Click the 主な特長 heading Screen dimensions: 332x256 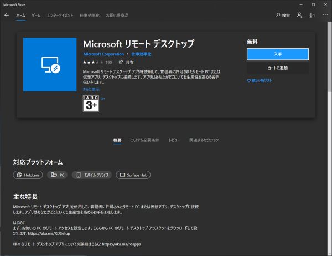[25, 197]
